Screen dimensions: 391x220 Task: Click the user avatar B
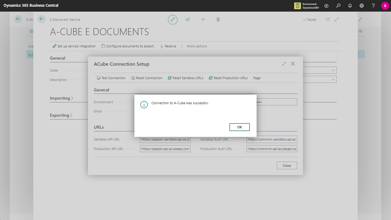pyautogui.click(x=385, y=6)
